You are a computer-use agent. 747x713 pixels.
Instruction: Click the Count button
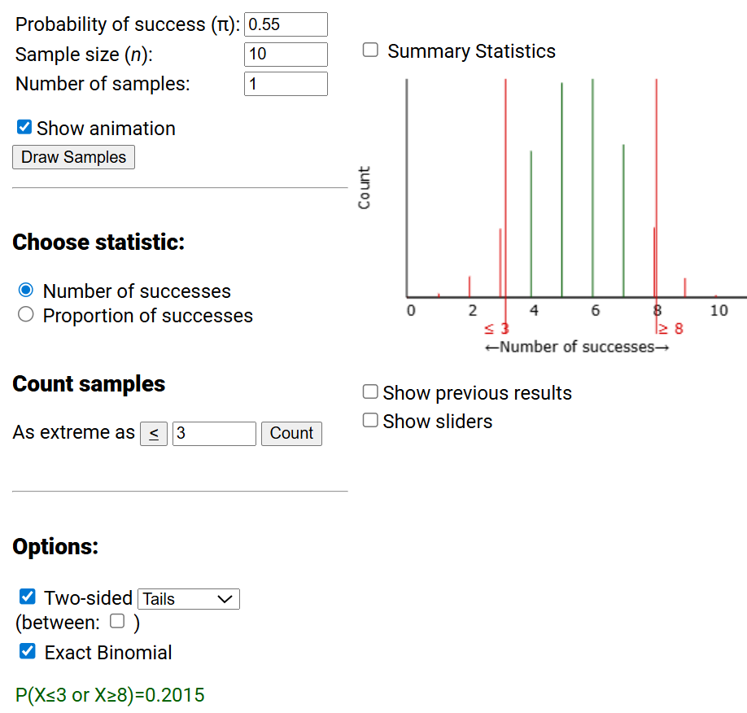pyautogui.click(x=291, y=433)
